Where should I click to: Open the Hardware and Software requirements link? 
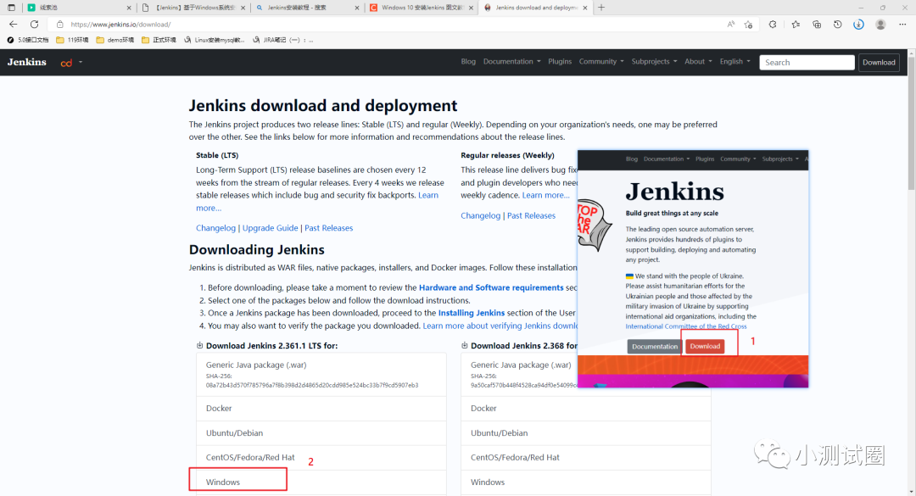point(491,287)
